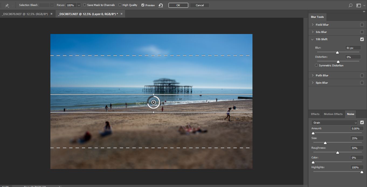Viewport: 367px width, 187px height.
Task: Open the Focus percentage dropdown
Action: 79,5
